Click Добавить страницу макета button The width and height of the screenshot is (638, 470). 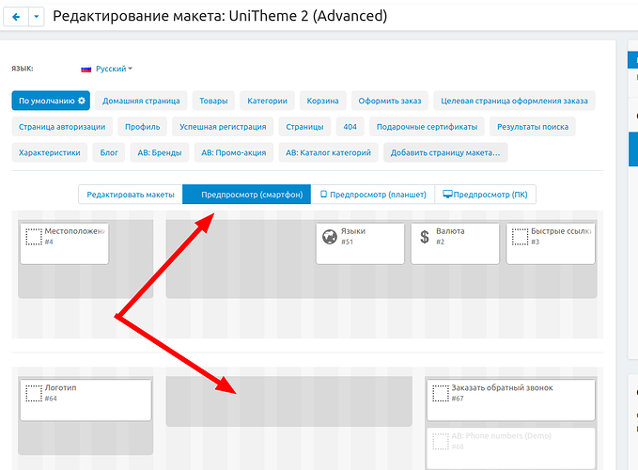coord(445,152)
